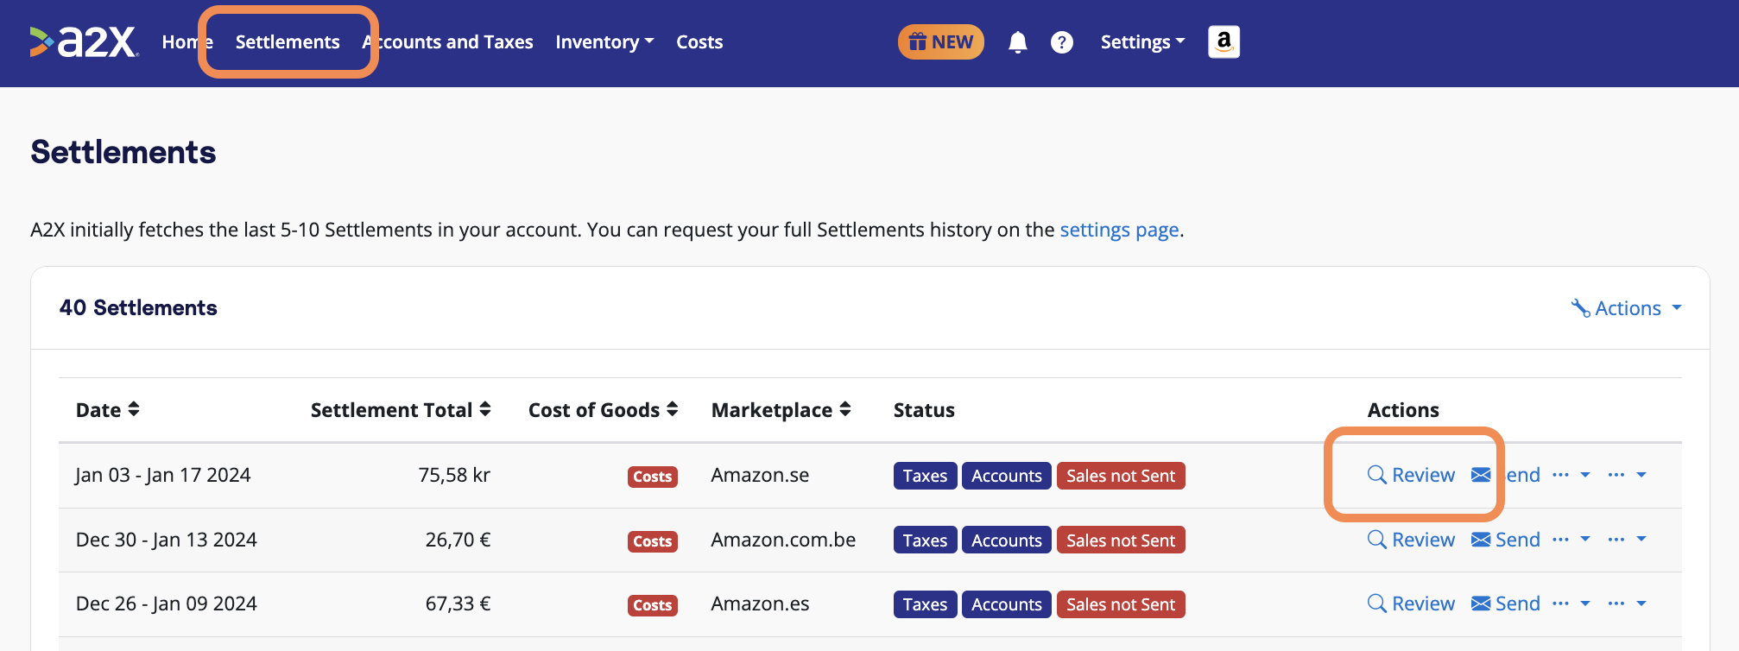Open the help question mark icon
1739x651 pixels.
pos(1062,42)
